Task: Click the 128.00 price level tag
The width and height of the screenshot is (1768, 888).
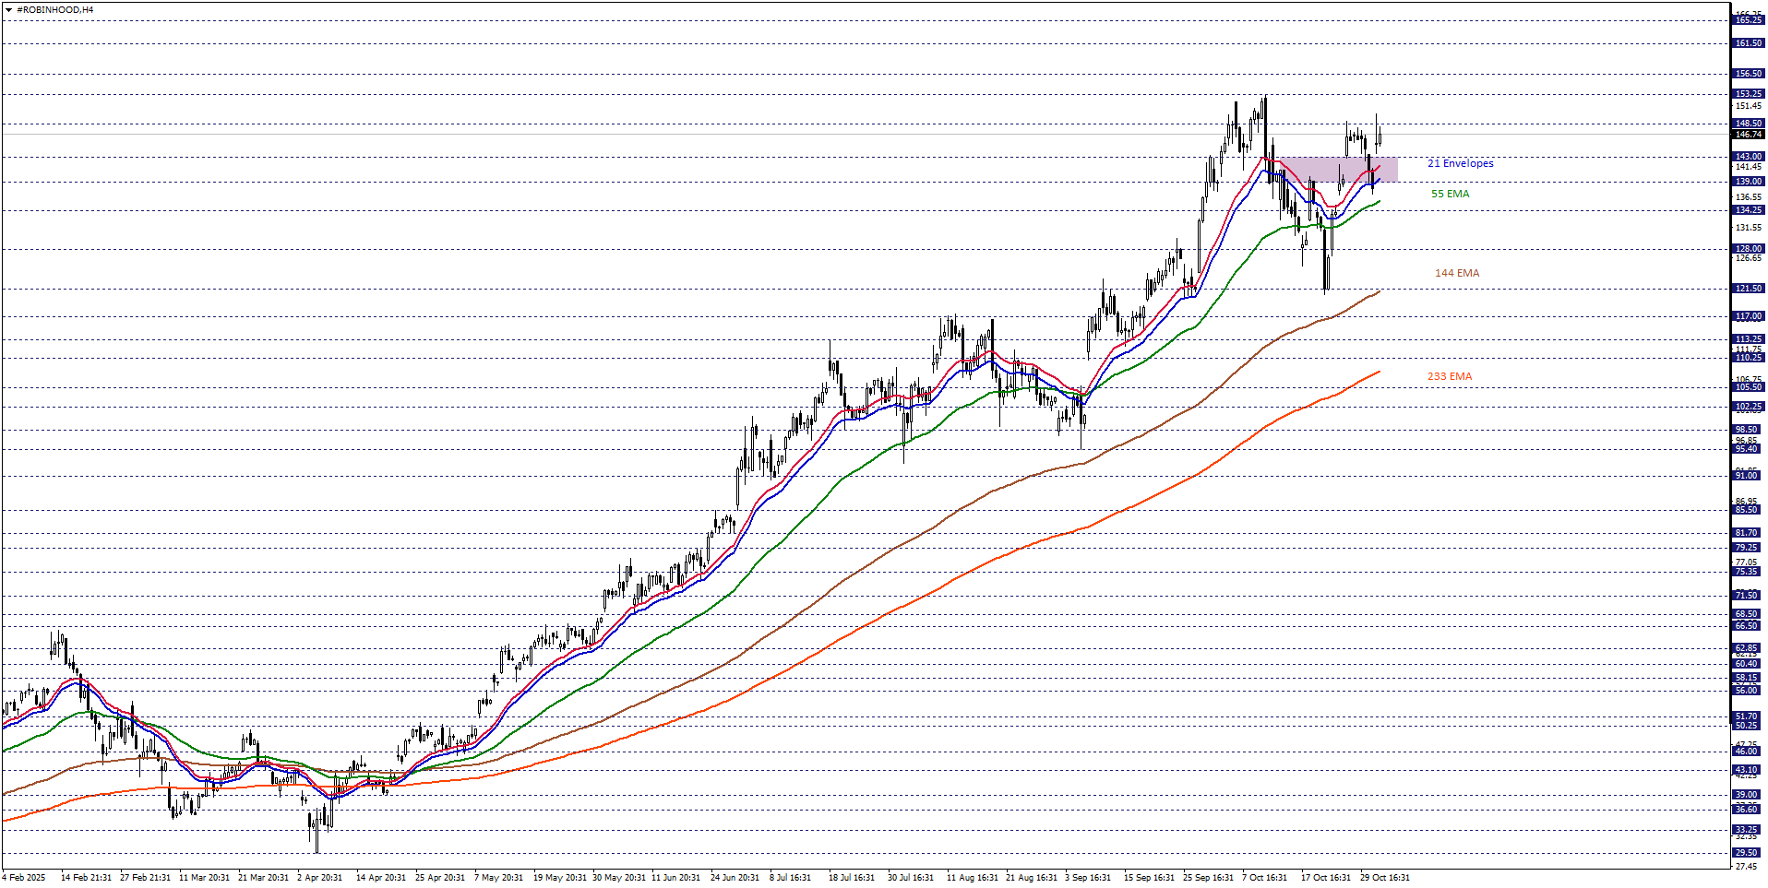Action: [x=1748, y=249]
